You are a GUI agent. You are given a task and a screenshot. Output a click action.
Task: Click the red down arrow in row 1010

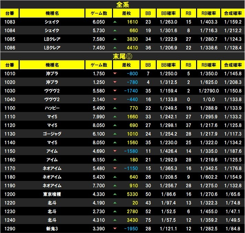[x=115, y=73]
